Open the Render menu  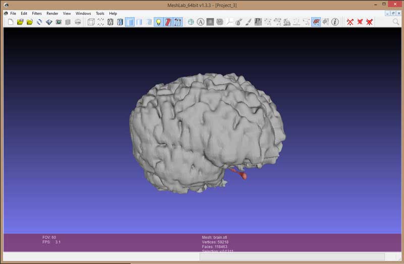tap(52, 13)
